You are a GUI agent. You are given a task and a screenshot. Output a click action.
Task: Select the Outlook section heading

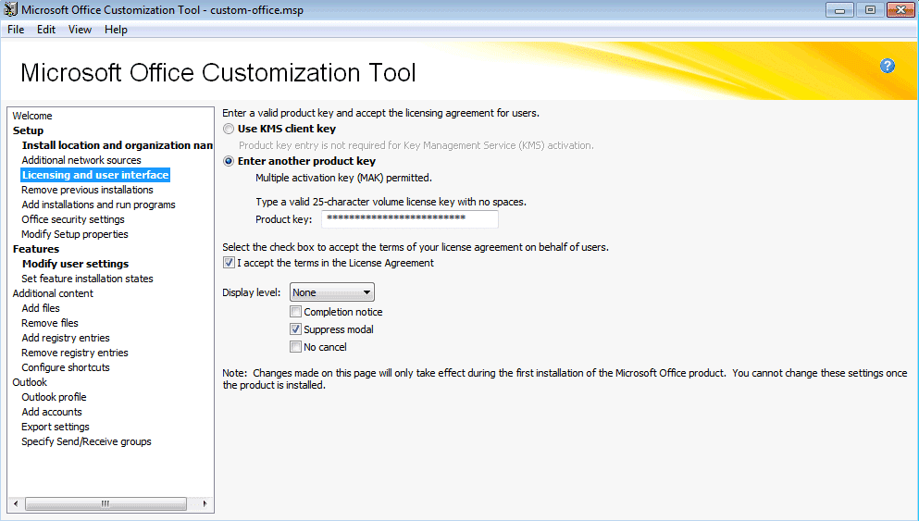pos(30,382)
